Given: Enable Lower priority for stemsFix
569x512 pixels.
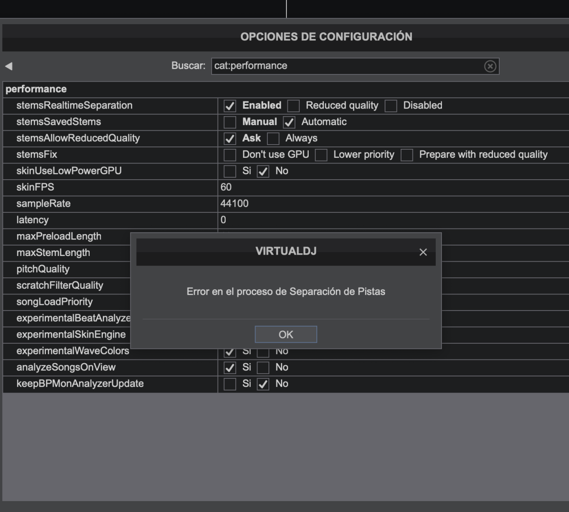Looking at the screenshot, I should (x=321, y=155).
